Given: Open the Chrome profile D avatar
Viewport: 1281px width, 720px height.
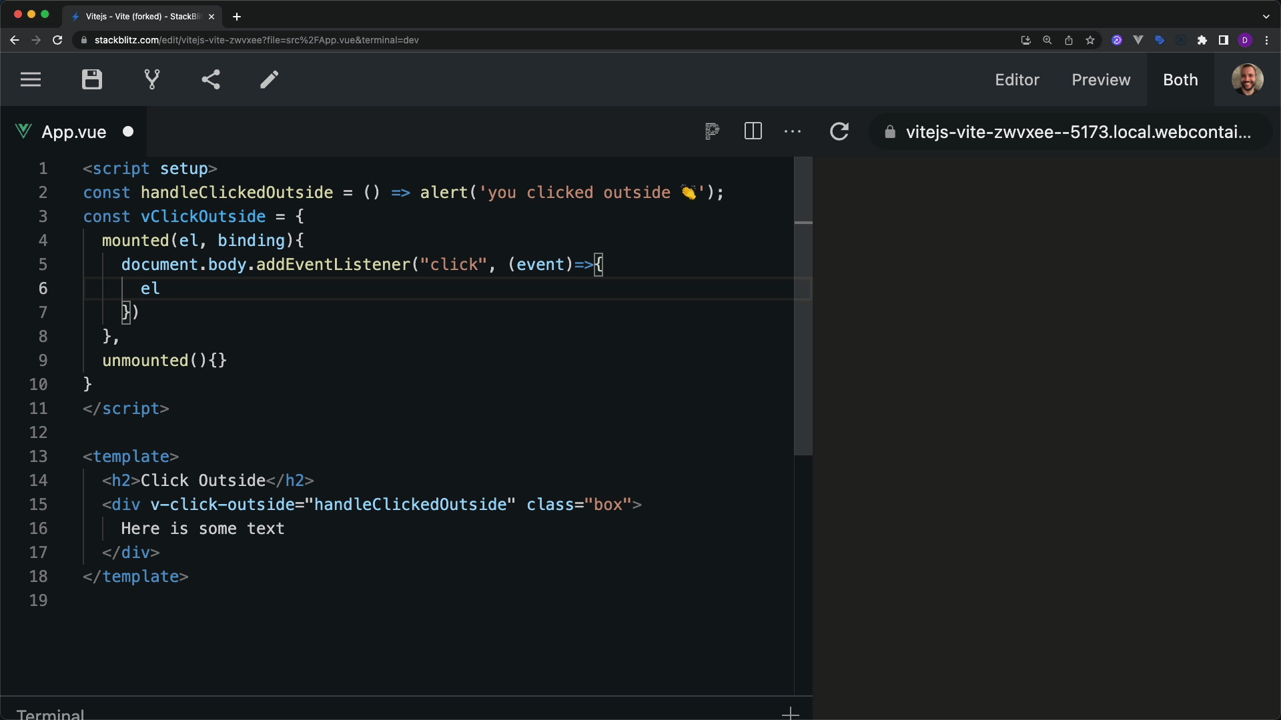Looking at the screenshot, I should click(x=1245, y=40).
